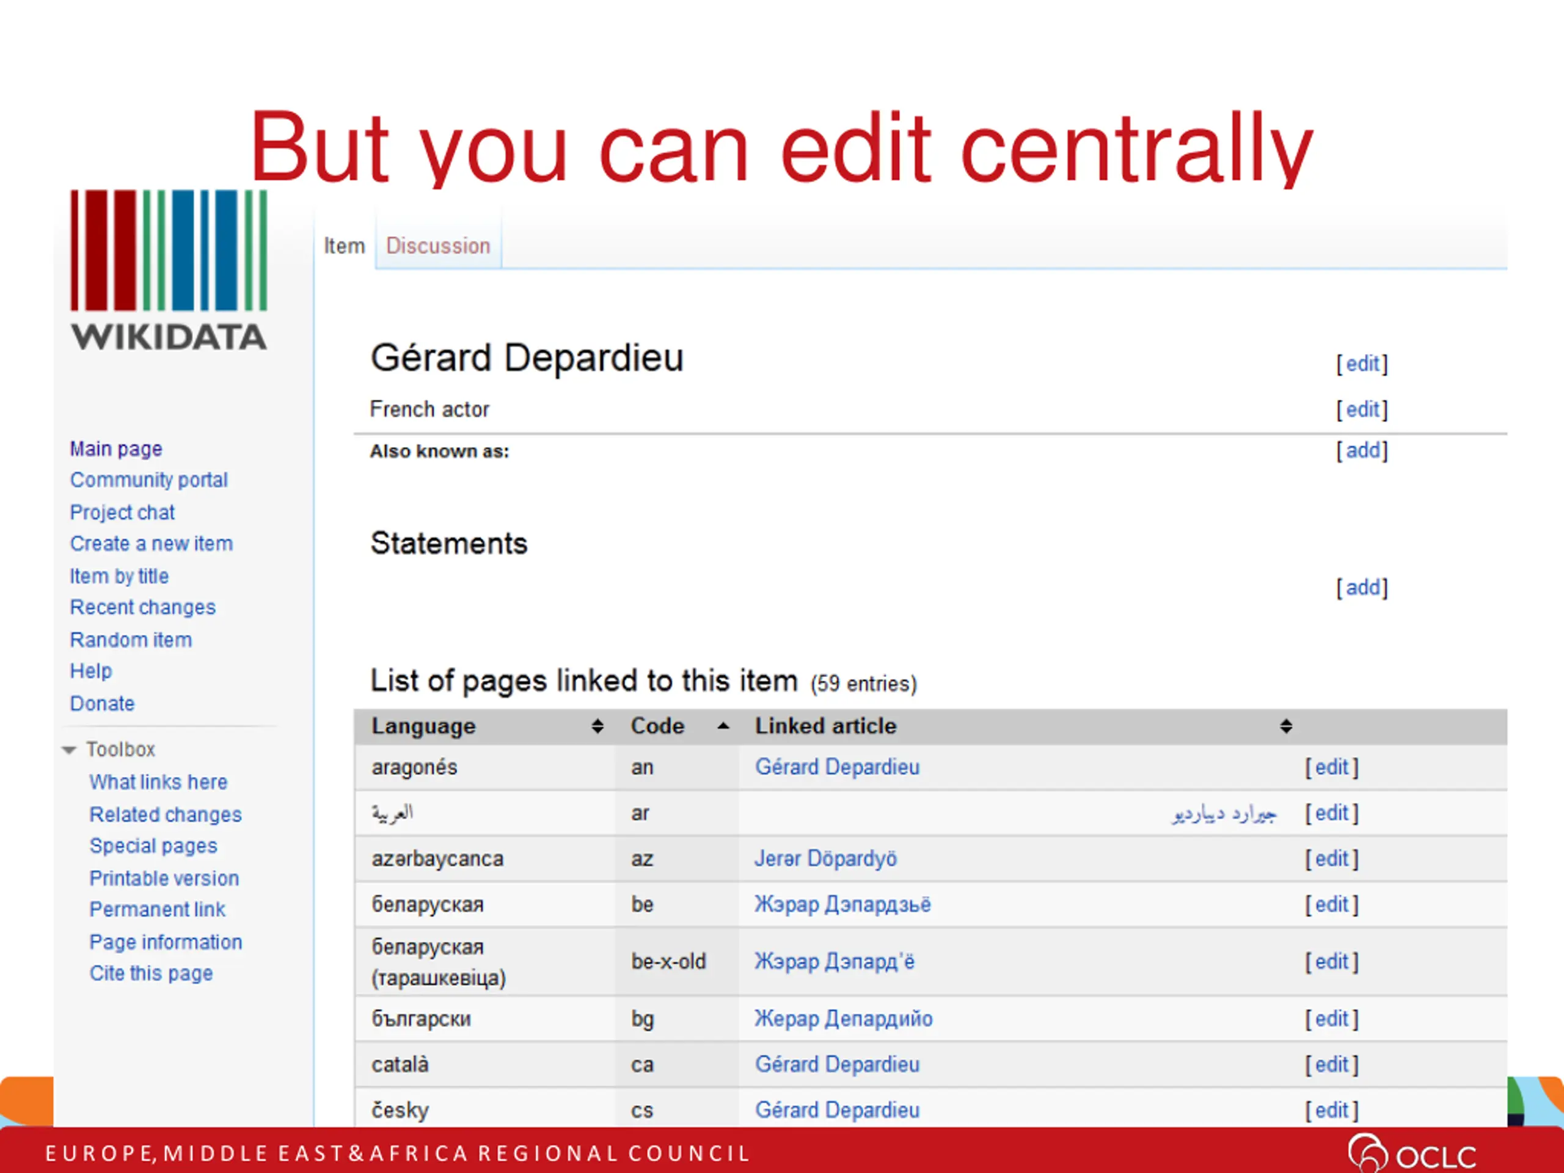This screenshot has height=1173, width=1564.
Task: Open Jerər Döpardyö article
Action: coord(825,858)
